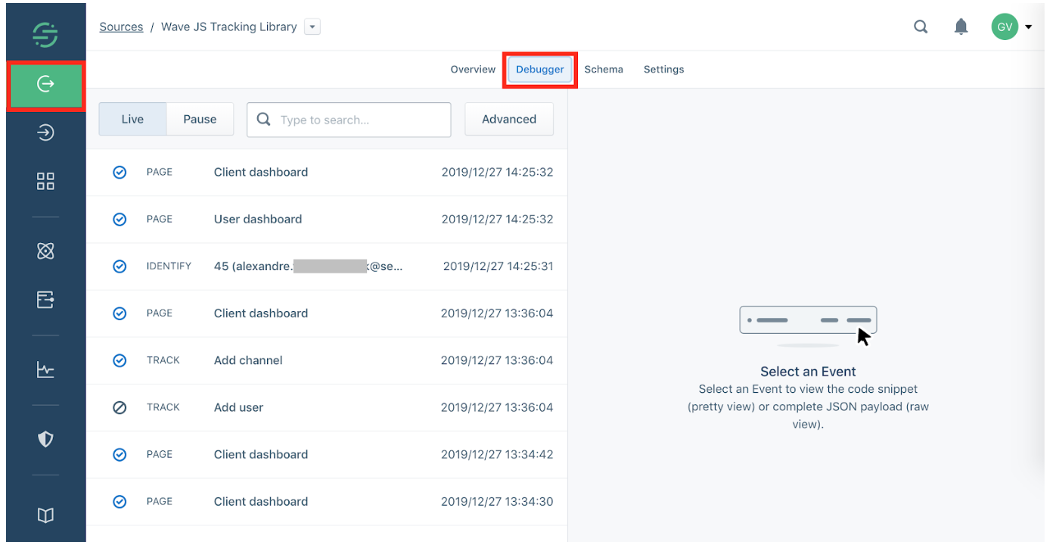Image resolution: width=1053 pixels, height=551 pixels.
Task: Open the docs book icon in sidebar
Action: point(45,515)
